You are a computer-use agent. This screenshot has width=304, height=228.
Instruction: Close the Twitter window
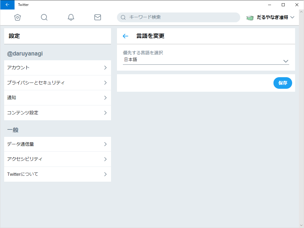(x=297, y=5)
